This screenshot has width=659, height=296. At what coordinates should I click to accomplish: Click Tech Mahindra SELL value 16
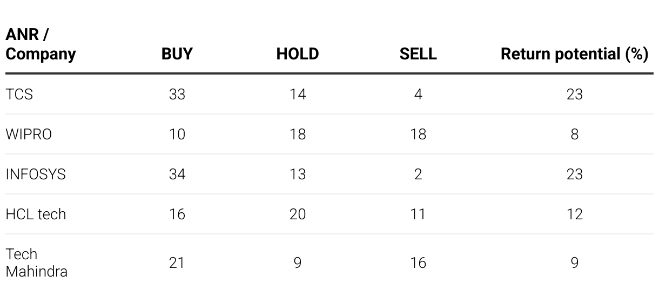418,263
